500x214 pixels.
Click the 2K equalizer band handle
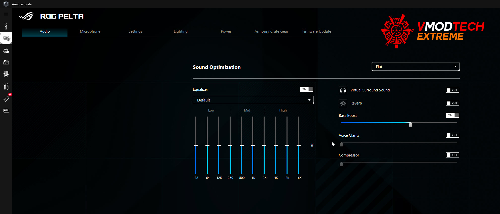pyautogui.click(x=264, y=145)
